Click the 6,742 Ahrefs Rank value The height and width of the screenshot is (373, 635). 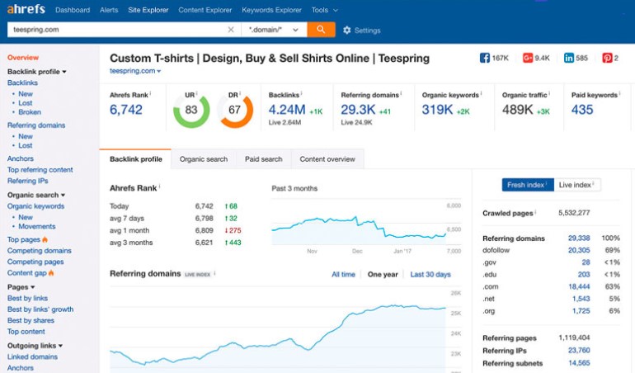click(x=126, y=110)
